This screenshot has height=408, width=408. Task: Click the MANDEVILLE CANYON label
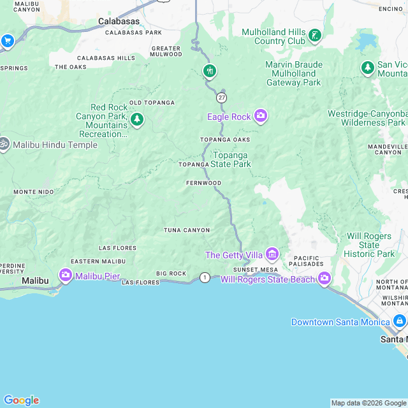[x=388, y=150]
